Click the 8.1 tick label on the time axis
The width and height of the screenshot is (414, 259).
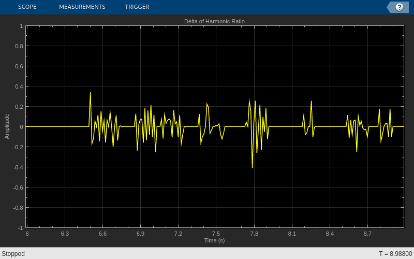point(292,234)
